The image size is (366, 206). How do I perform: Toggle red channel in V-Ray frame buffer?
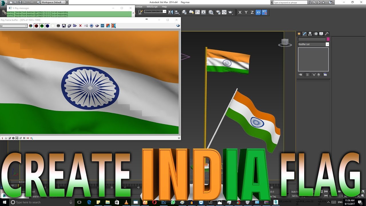[36, 26]
